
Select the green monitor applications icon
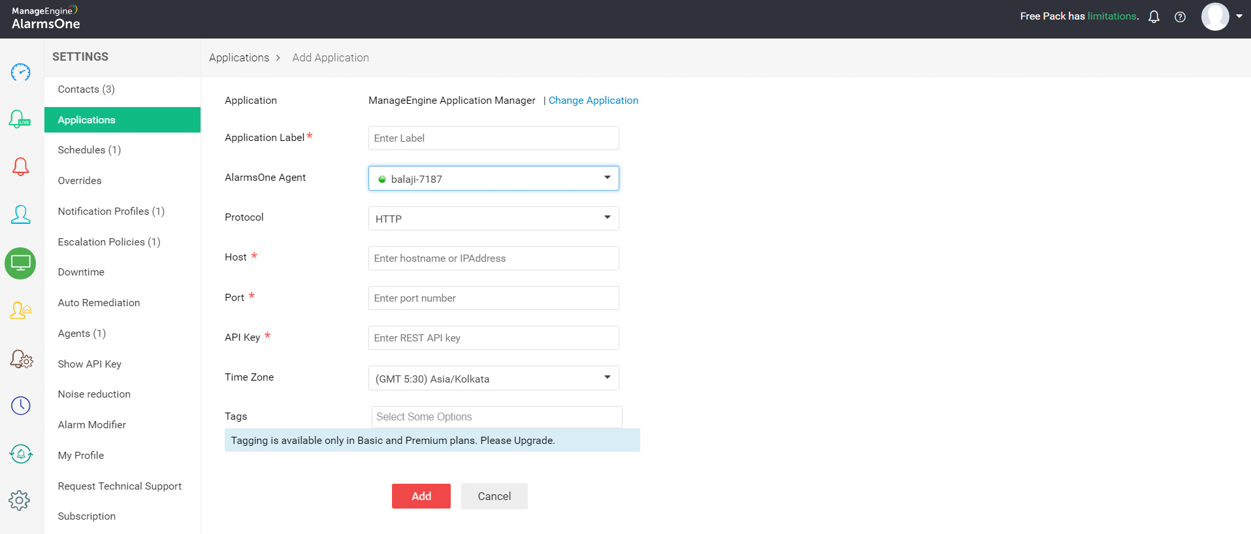[x=20, y=263]
